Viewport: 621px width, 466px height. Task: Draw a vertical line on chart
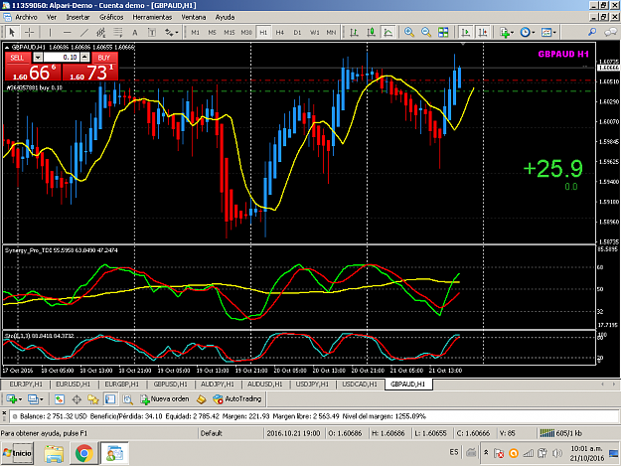(x=50, y=32)
